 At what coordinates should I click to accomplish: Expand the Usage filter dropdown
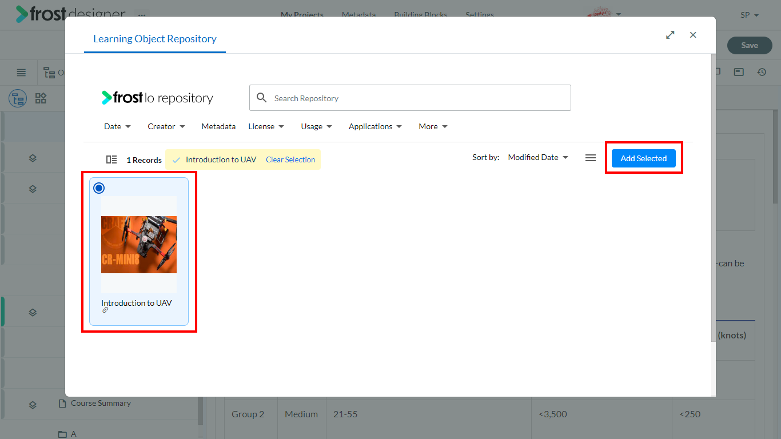coord(317,126)
